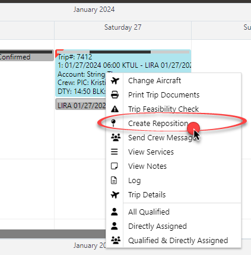Click the pin icon next to Create Reposition
Viewport: 251px width, 255px height.
pos(113,123)
